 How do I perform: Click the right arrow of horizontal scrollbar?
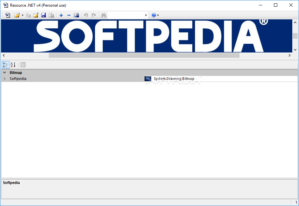click(x=289, y=55)
